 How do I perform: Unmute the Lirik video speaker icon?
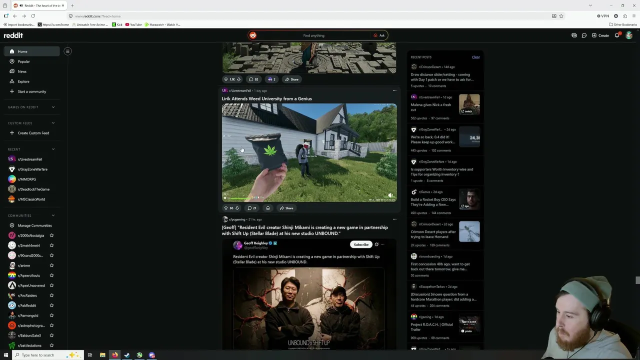coord(390,195)
